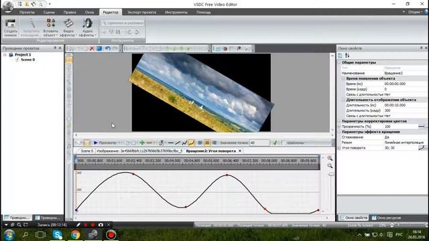Open Chrome from the taskbar
The height and width of the screenshot is (241, 429).
[x=75, y=235]
